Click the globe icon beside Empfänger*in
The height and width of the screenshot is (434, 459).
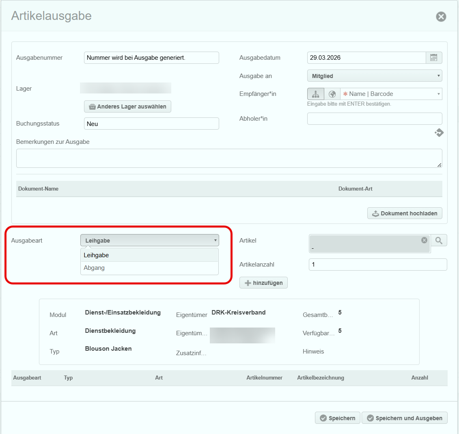(332, 94)
